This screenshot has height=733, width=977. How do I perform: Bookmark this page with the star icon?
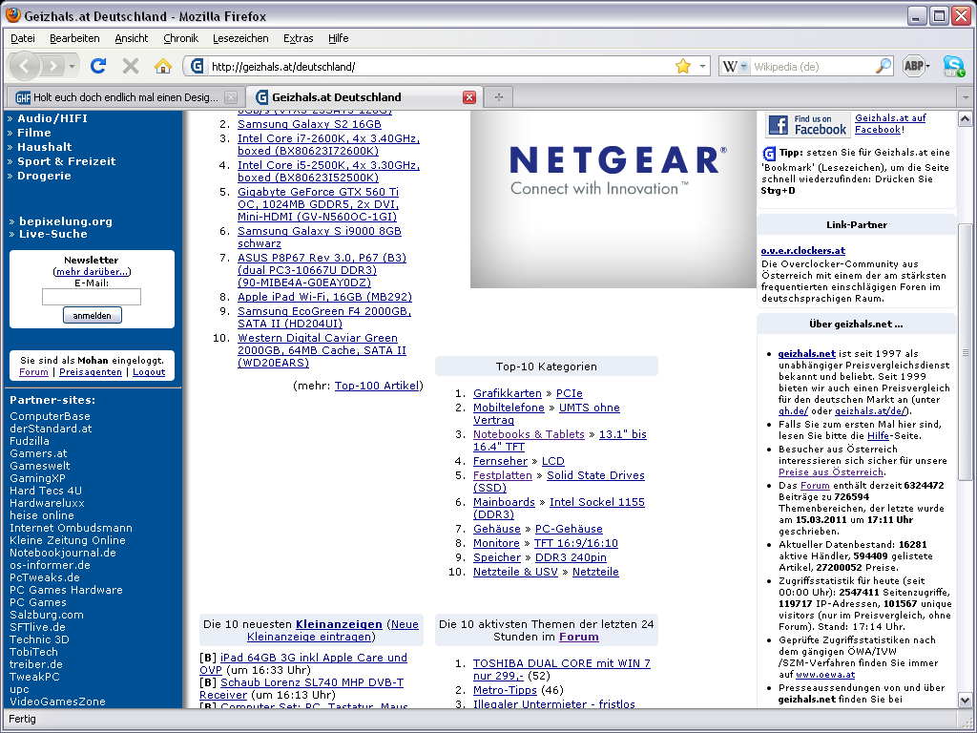(x=683, y=66)
